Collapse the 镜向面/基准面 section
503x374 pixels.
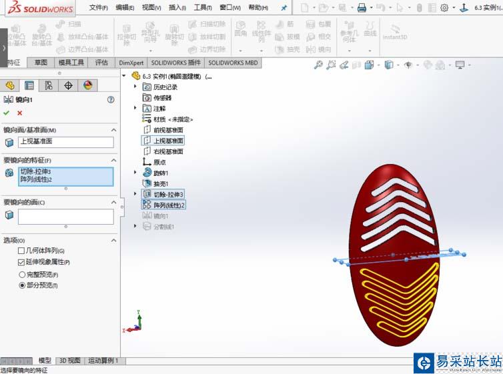coord(113,130)
